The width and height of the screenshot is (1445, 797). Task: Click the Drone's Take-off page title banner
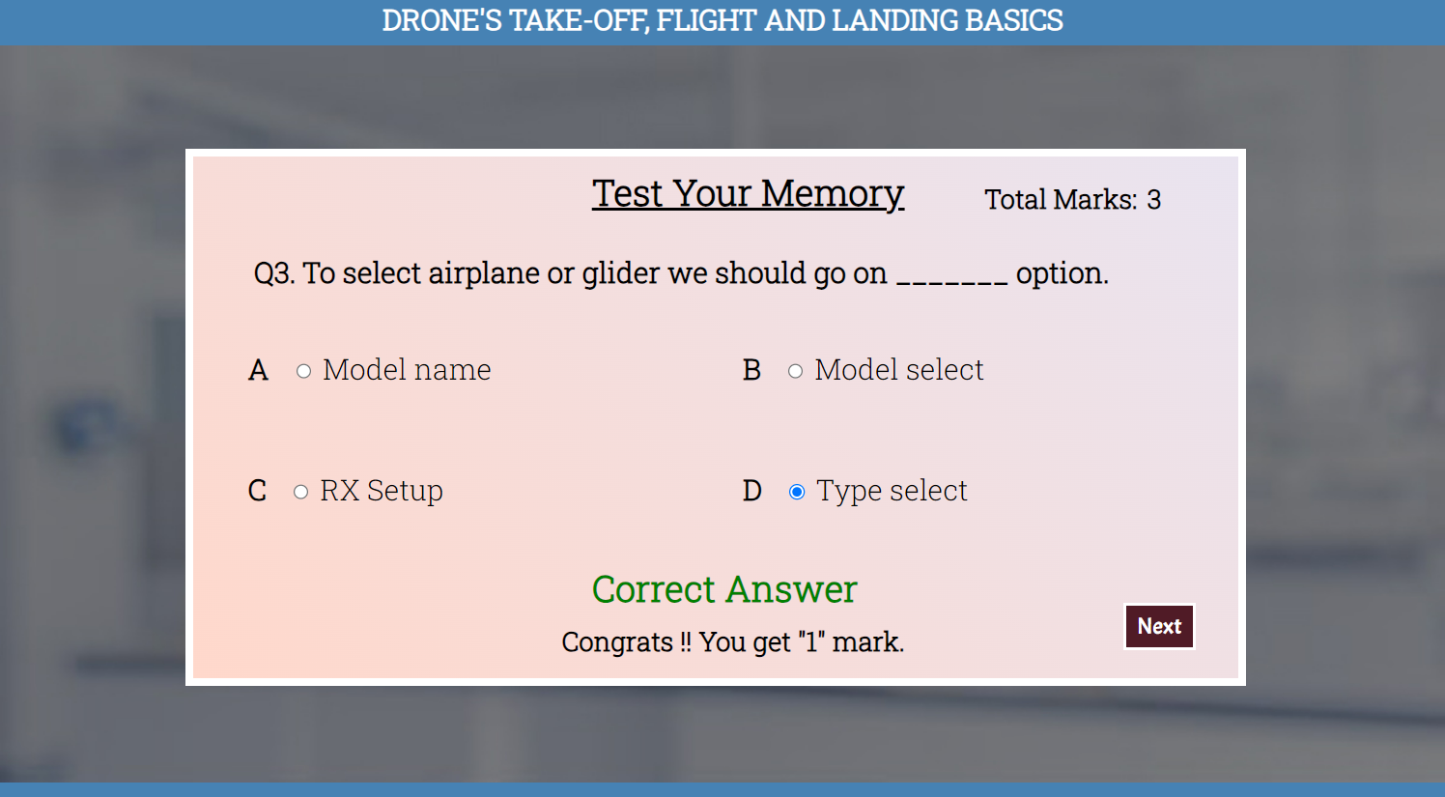722,20
